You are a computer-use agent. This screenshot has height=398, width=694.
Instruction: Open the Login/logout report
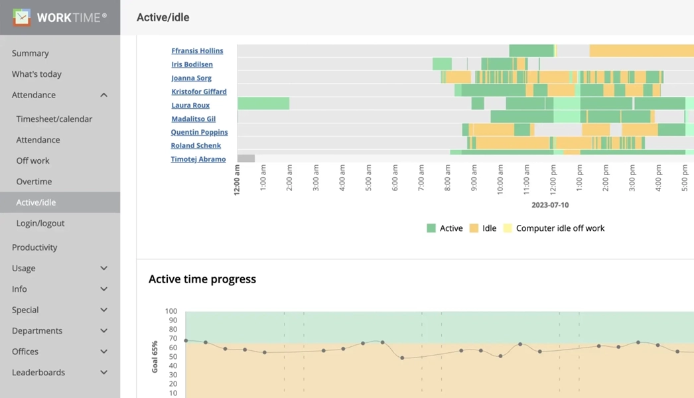(40, 224)
